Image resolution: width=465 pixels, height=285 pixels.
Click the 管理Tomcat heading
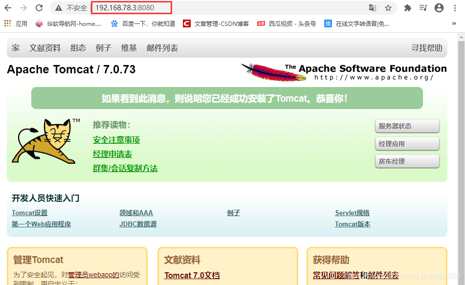click(x=38, y=260)
